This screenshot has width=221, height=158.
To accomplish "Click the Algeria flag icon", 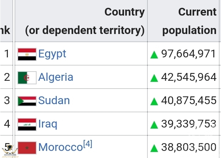I will [27, 78].
